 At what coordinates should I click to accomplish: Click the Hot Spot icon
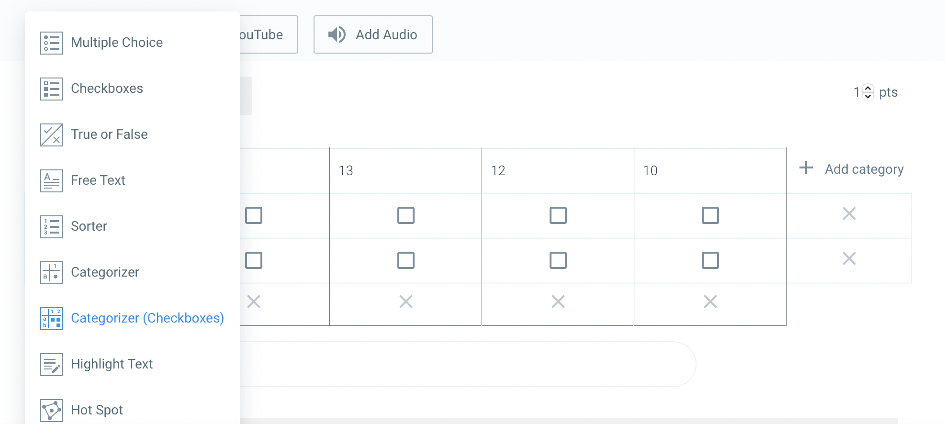(51, 410)
